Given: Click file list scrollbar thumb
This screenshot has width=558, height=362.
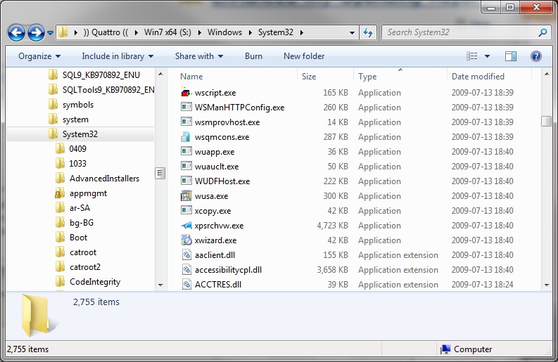Looking at the screenshot, I should click(x=546, y=121).
